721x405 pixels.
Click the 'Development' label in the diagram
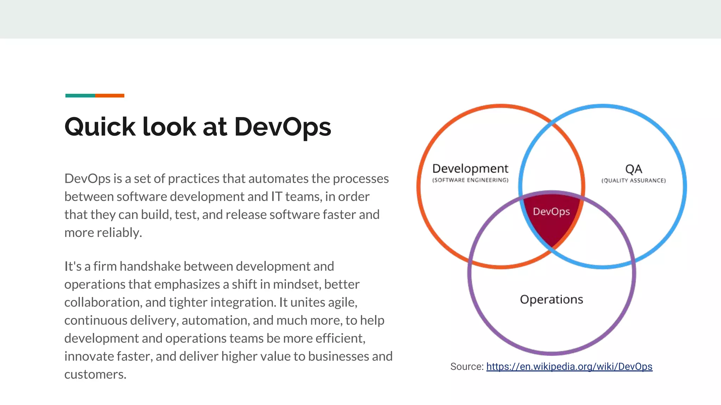pos(470,168)
